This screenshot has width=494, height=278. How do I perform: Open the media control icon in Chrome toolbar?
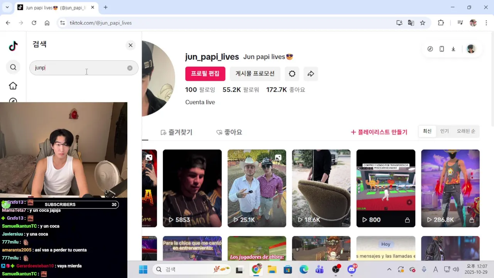pos(460,23)
